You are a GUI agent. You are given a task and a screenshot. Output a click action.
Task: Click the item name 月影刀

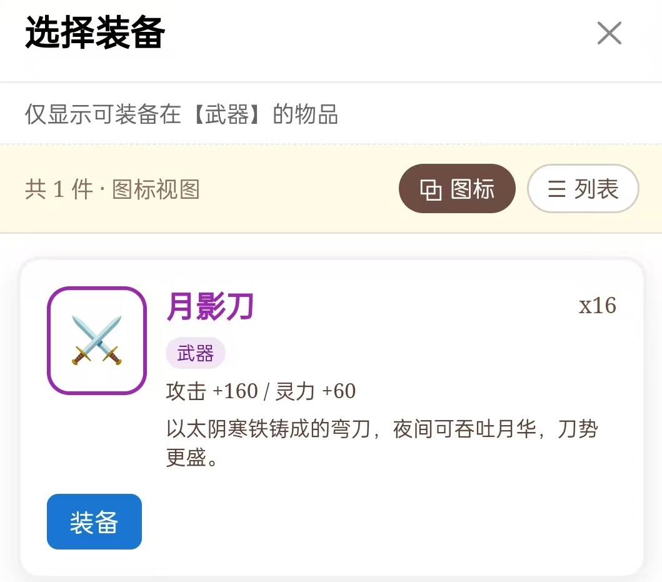[x=209, y=306]
